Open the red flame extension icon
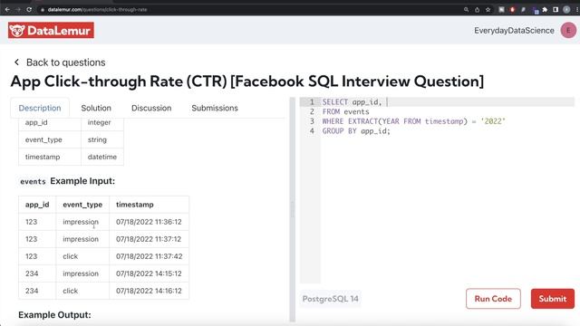 (512, 10)
